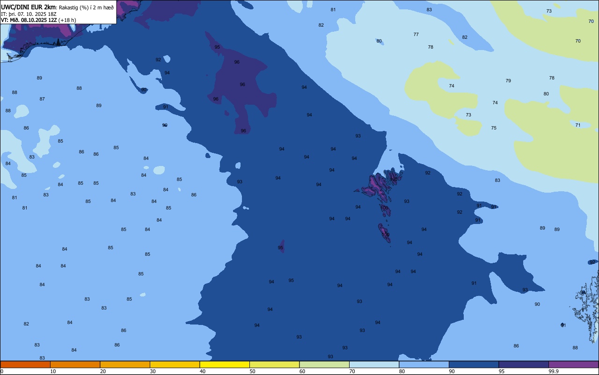Select the medium blue 80–90 legend segment
599x375 pixels.
pyautogui.click(x=424, y=364)
